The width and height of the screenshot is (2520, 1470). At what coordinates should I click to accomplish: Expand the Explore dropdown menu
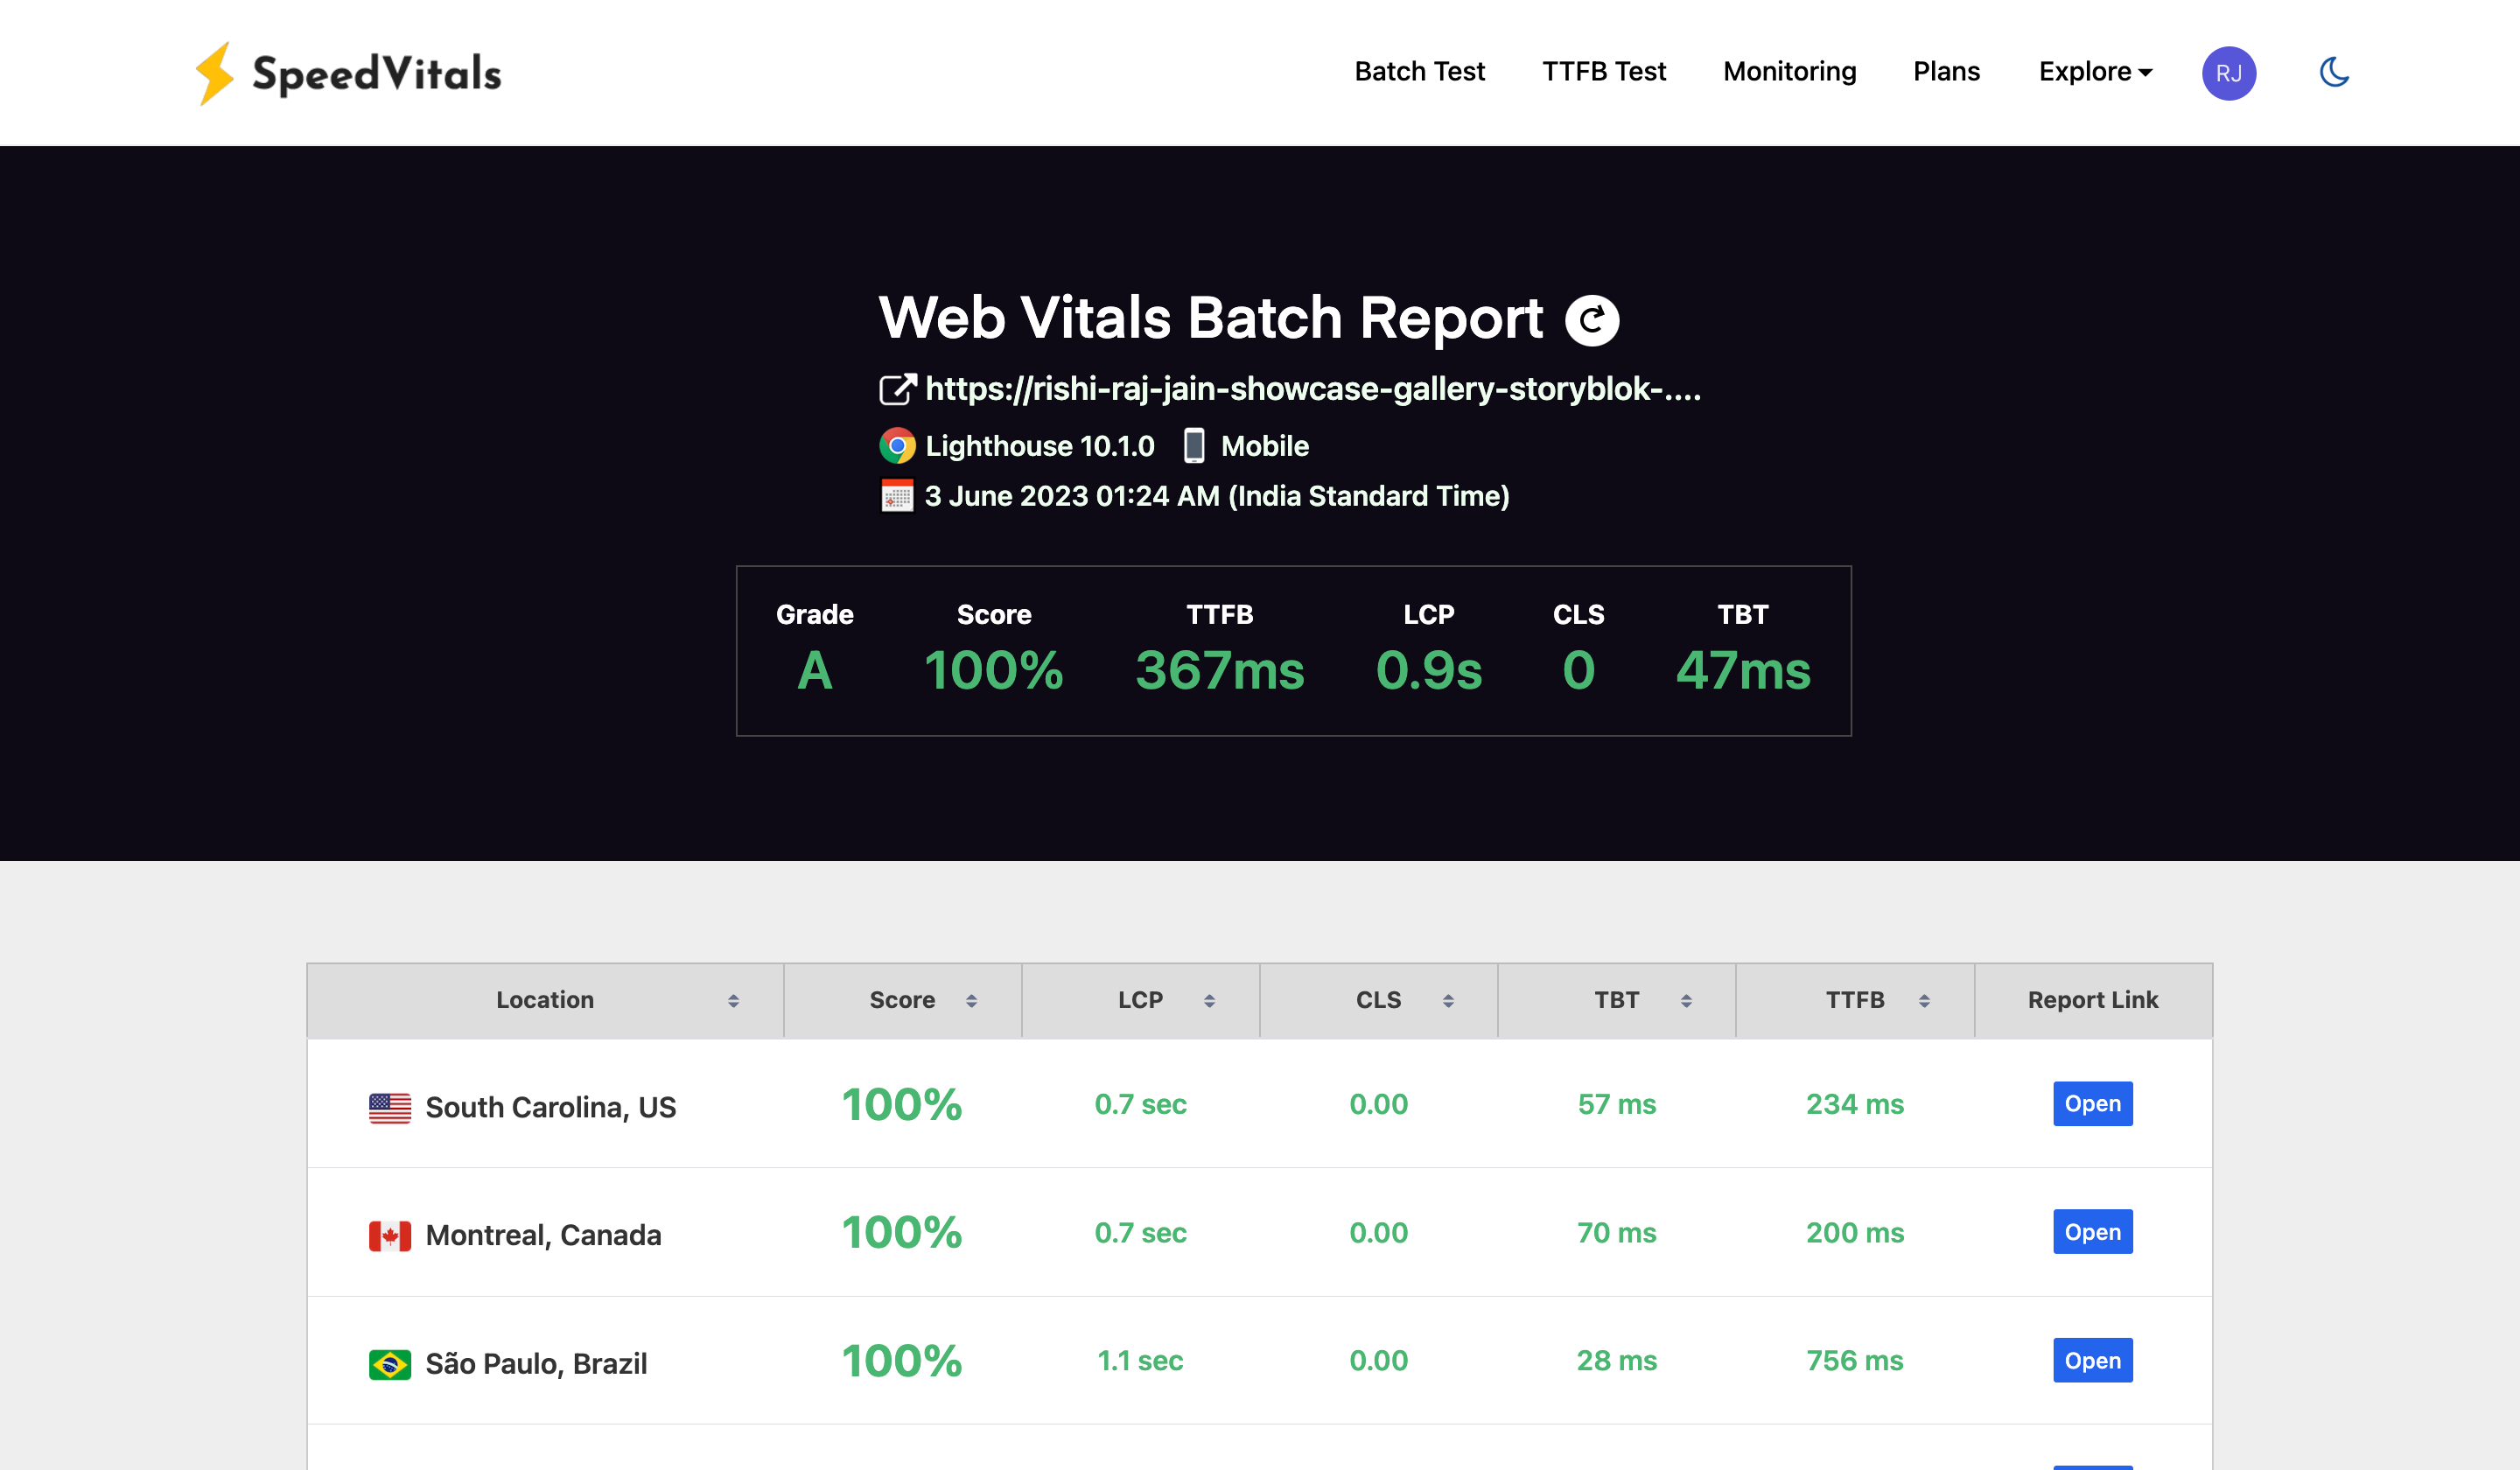(x=2095, y=72)
